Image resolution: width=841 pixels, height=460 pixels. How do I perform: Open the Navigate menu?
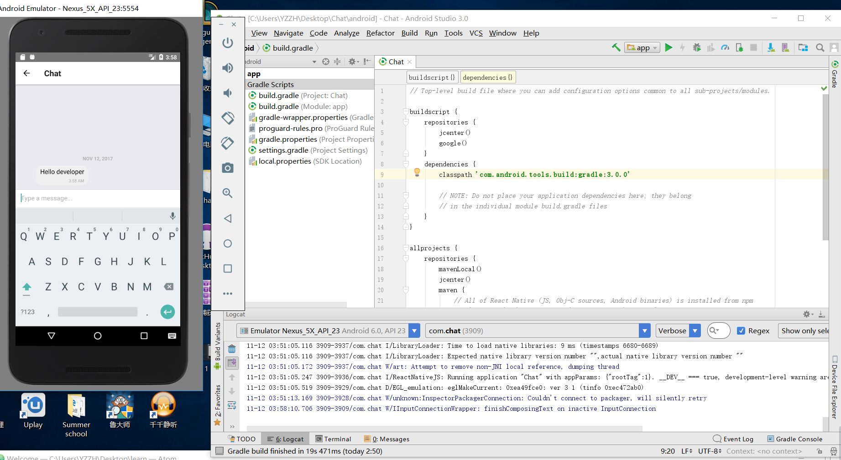288,33
